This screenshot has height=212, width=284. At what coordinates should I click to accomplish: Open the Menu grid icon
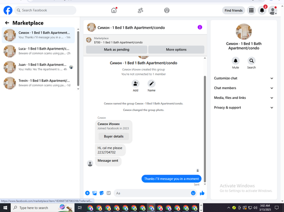pos(251,10)
